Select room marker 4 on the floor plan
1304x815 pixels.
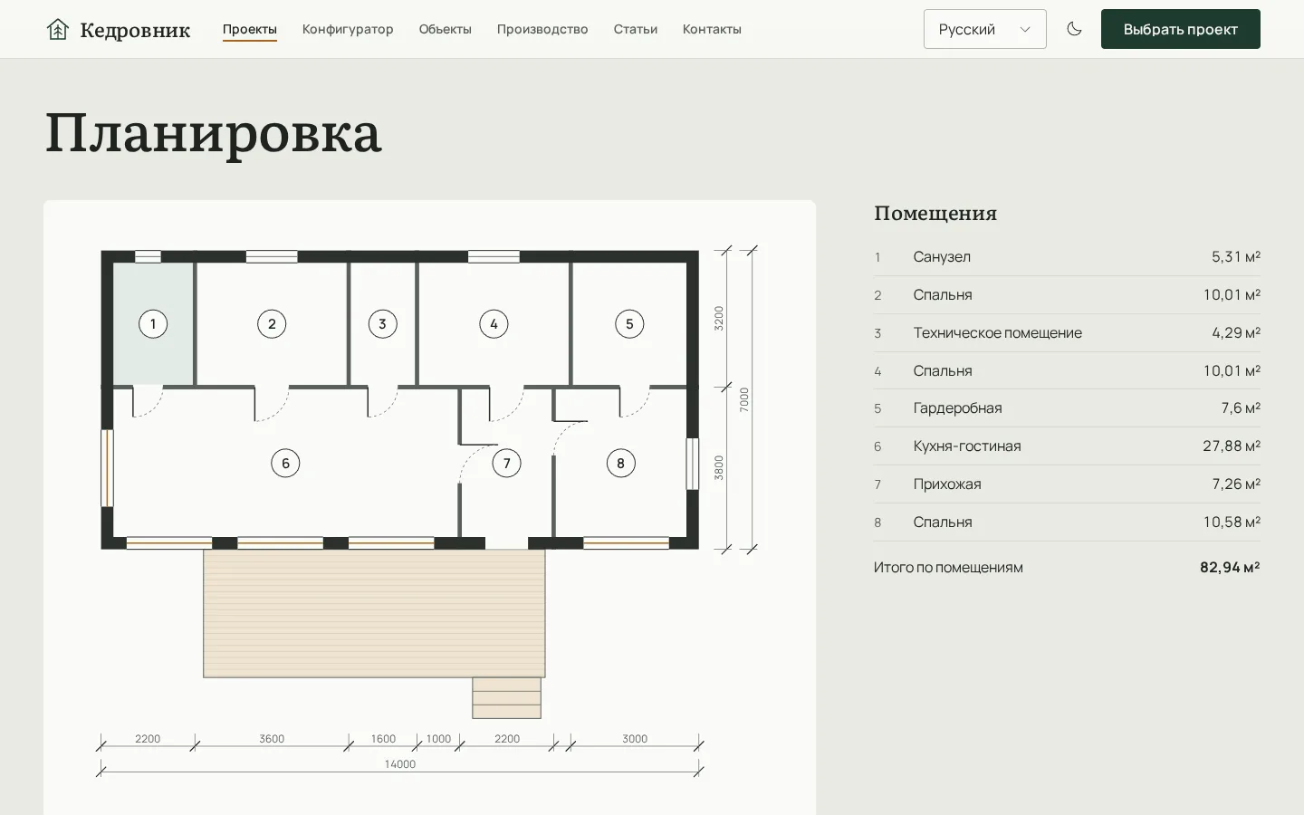(494, 324)
